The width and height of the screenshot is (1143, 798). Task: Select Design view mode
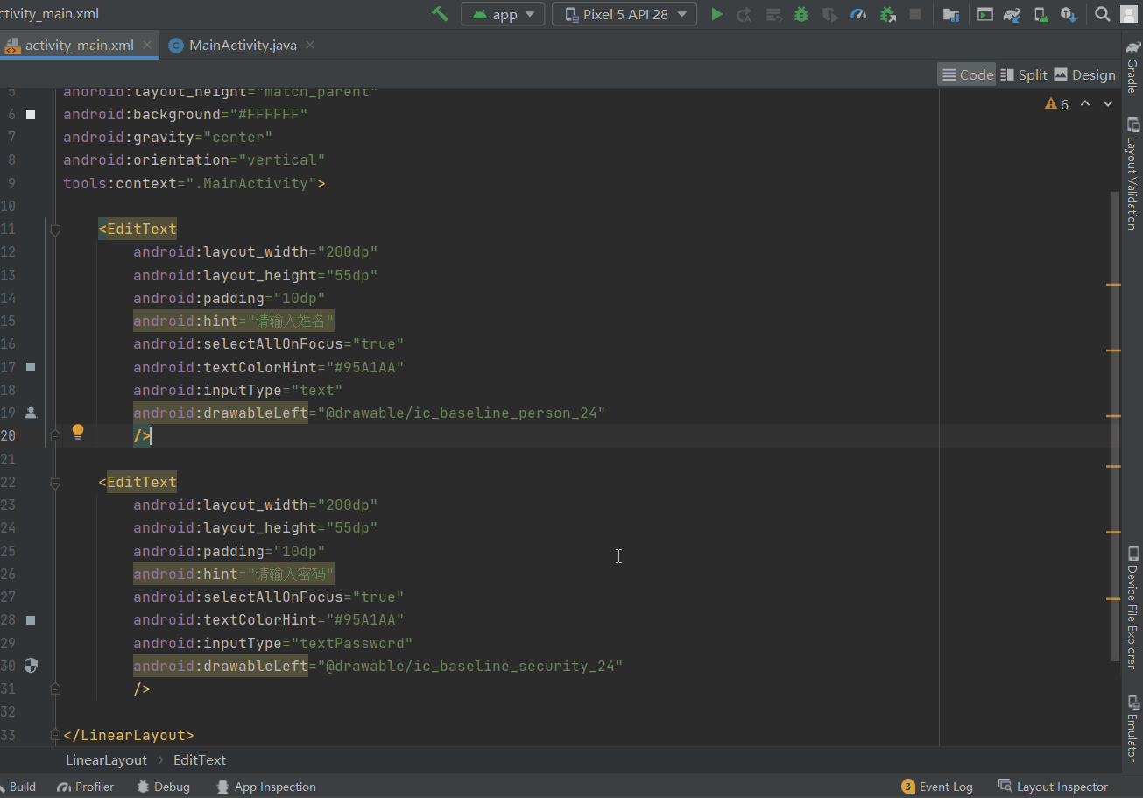[1084, 74]
